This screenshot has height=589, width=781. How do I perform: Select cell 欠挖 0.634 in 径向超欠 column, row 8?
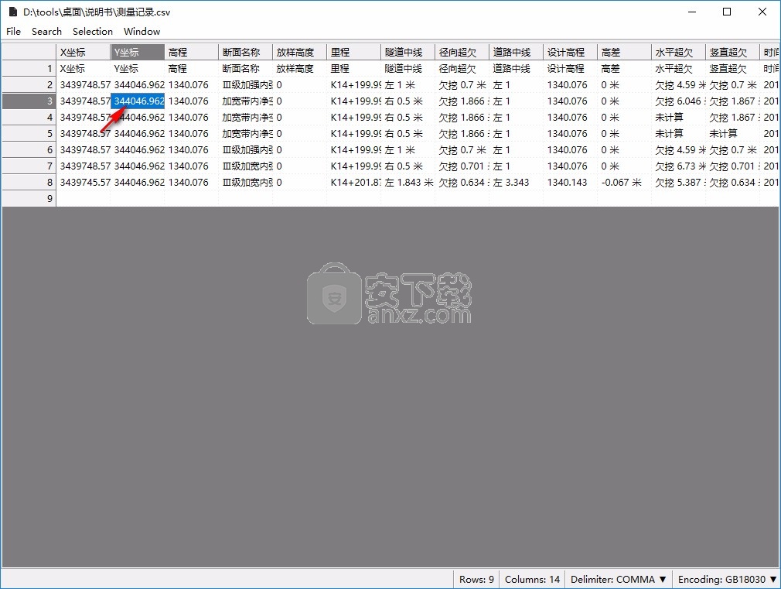point(462,182)
